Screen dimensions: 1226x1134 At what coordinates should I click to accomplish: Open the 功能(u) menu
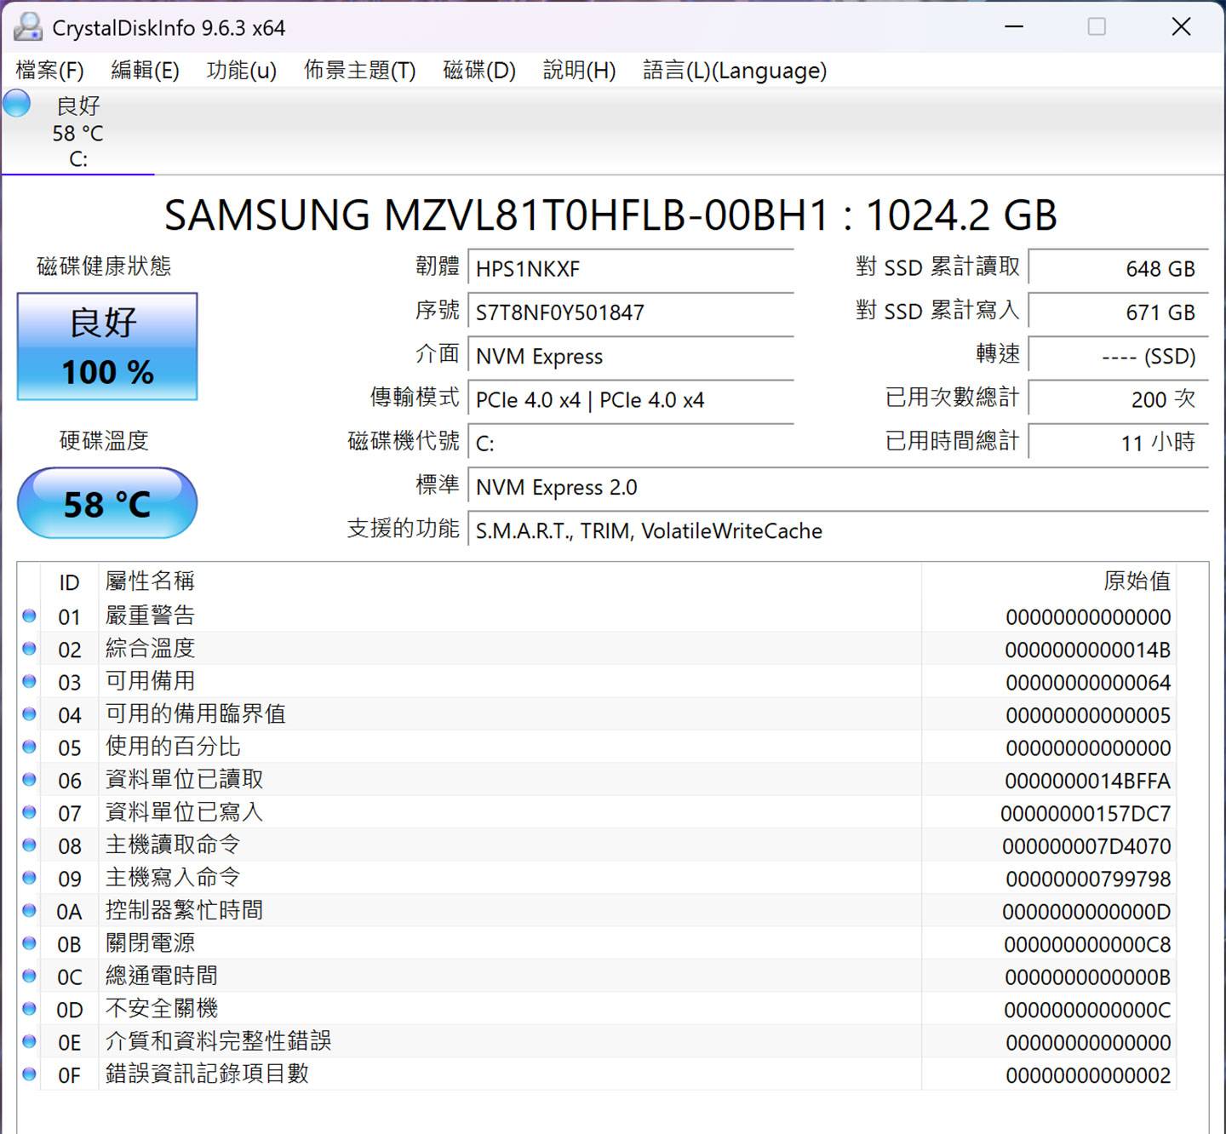(x=241, y=71)
